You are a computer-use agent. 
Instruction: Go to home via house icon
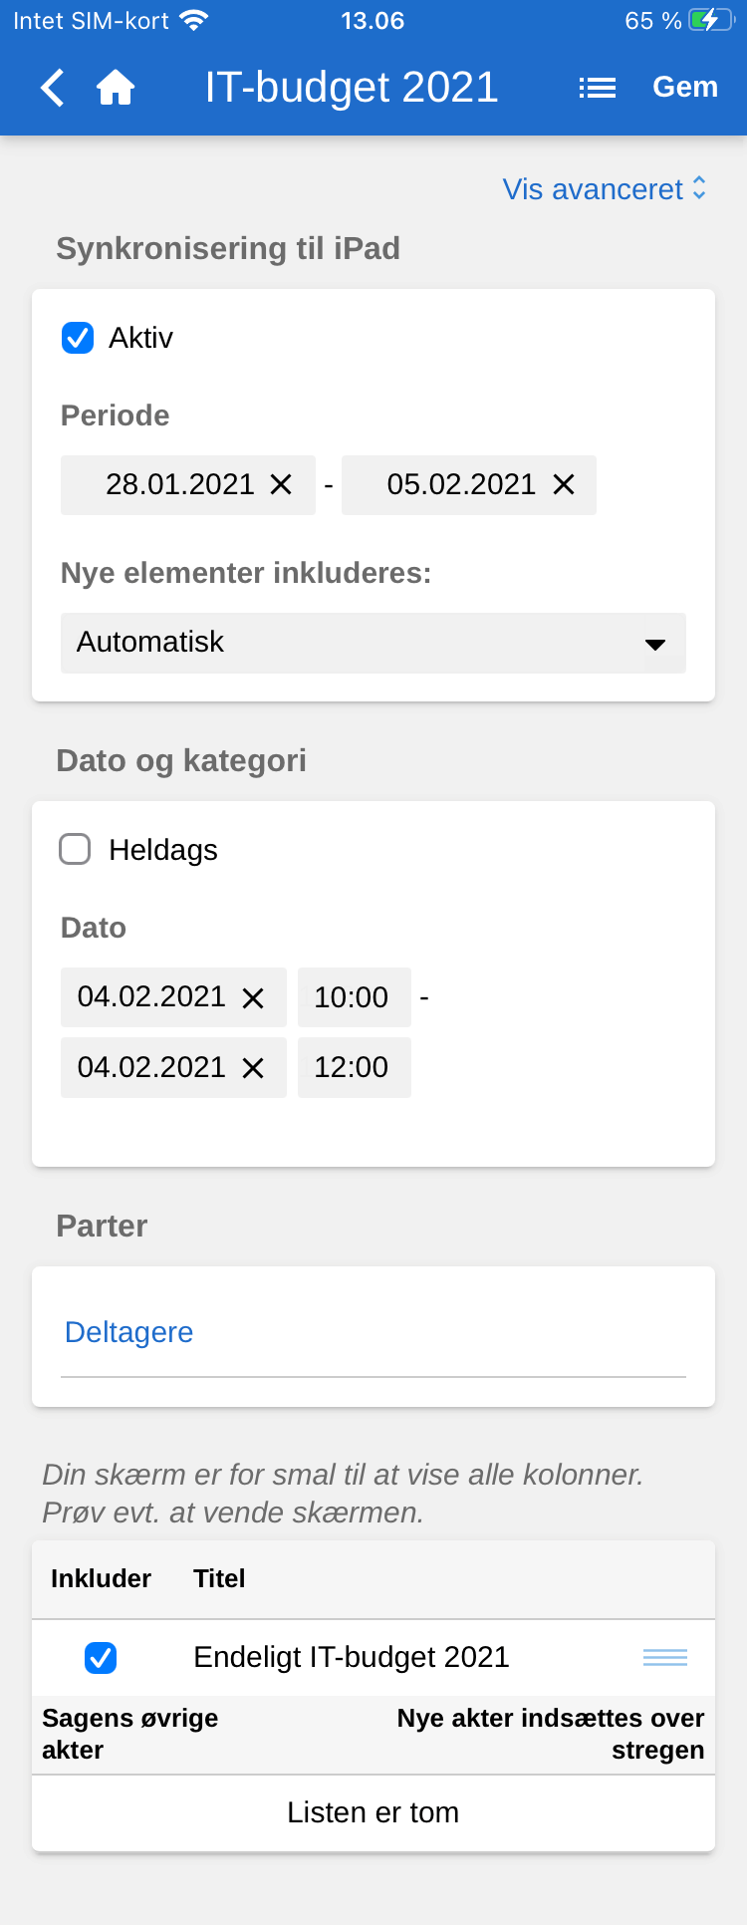116,88
